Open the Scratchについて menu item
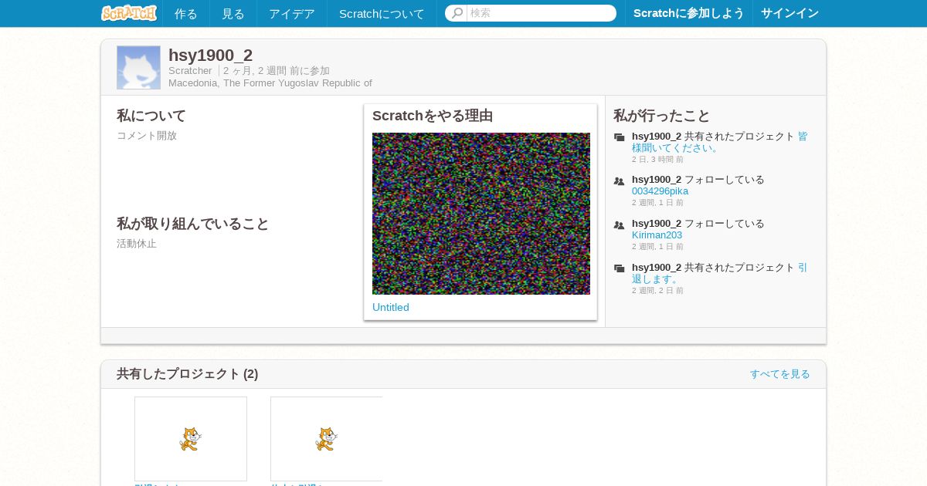The width and height of the screenshot is (927, 486). 382,13
